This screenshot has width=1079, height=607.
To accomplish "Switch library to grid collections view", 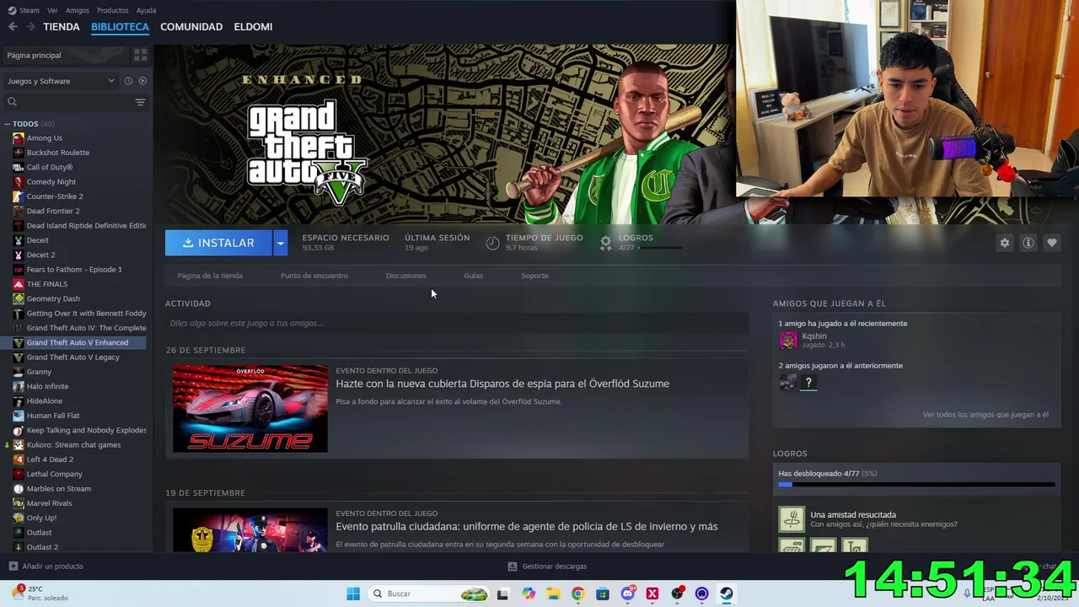I will [x=140, y=55].
